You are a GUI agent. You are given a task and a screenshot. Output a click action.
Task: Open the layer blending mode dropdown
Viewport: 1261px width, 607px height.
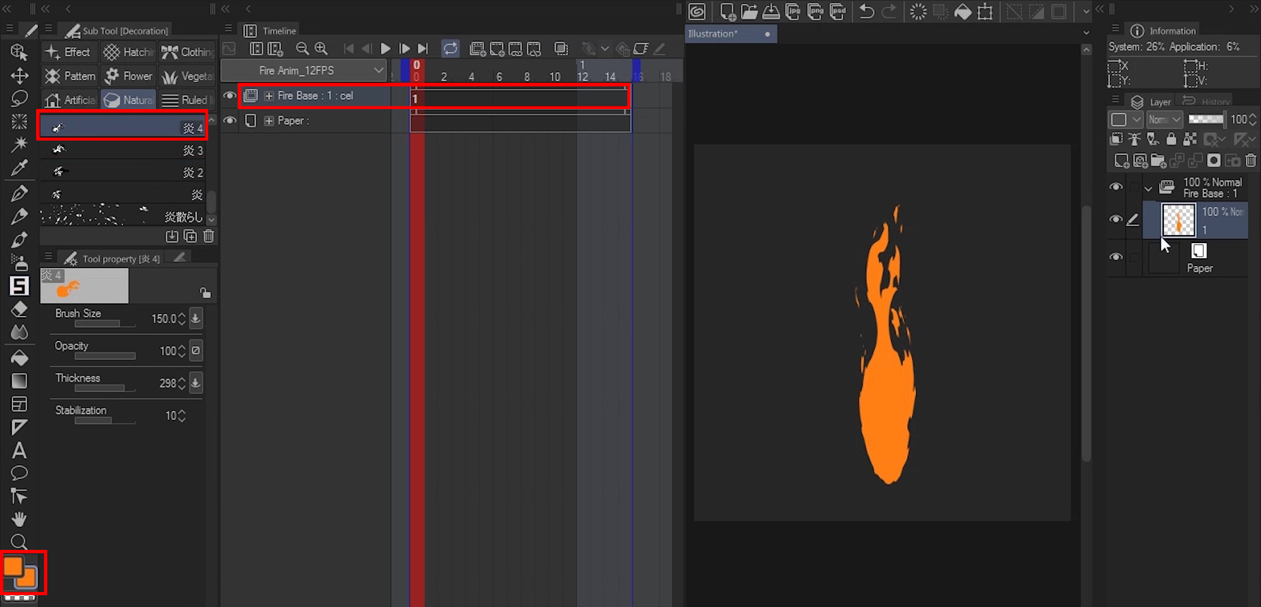[x=1164, y=120]
